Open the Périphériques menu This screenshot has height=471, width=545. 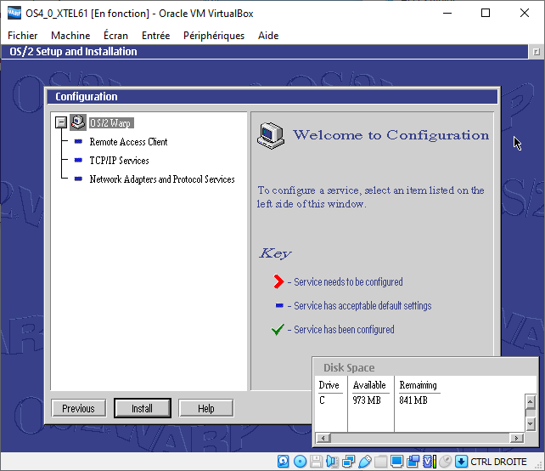point(214,36)
